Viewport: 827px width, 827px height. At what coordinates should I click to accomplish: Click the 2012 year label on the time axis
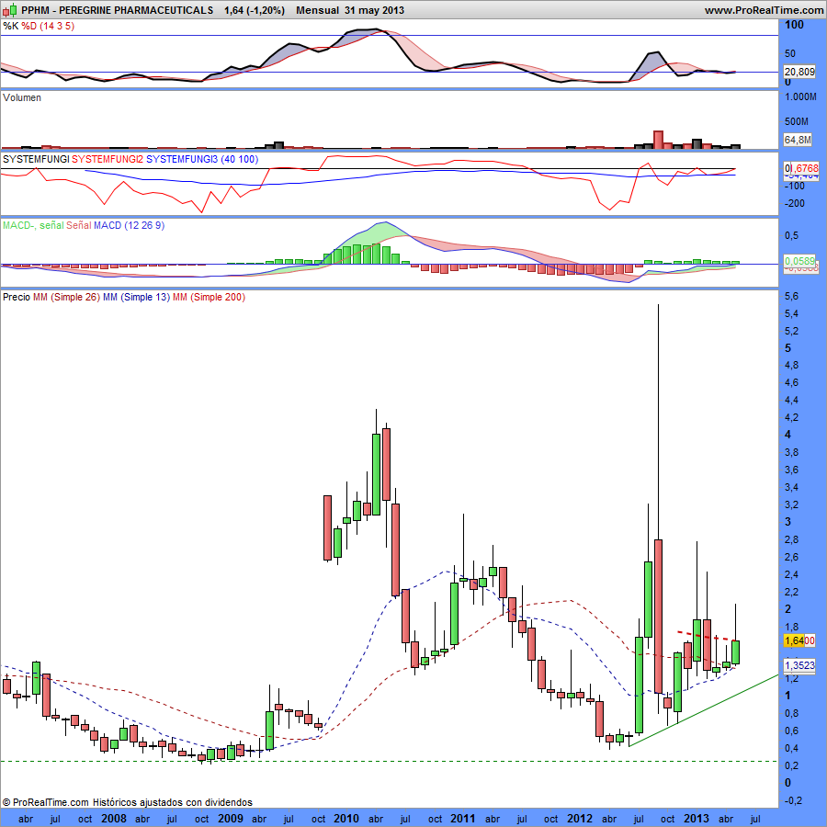pos(580,818)
